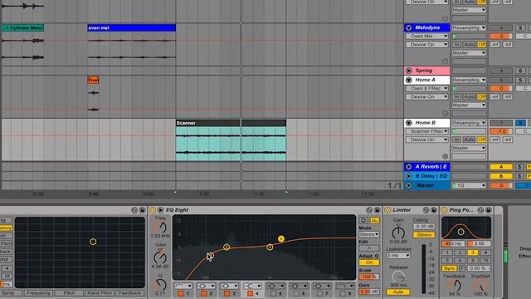Enable EQ Eight band 5 activator

[273, 293]
